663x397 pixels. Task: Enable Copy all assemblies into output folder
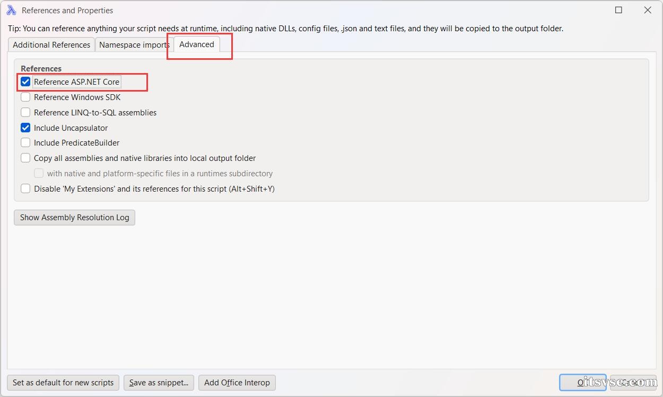pos(25,158)
